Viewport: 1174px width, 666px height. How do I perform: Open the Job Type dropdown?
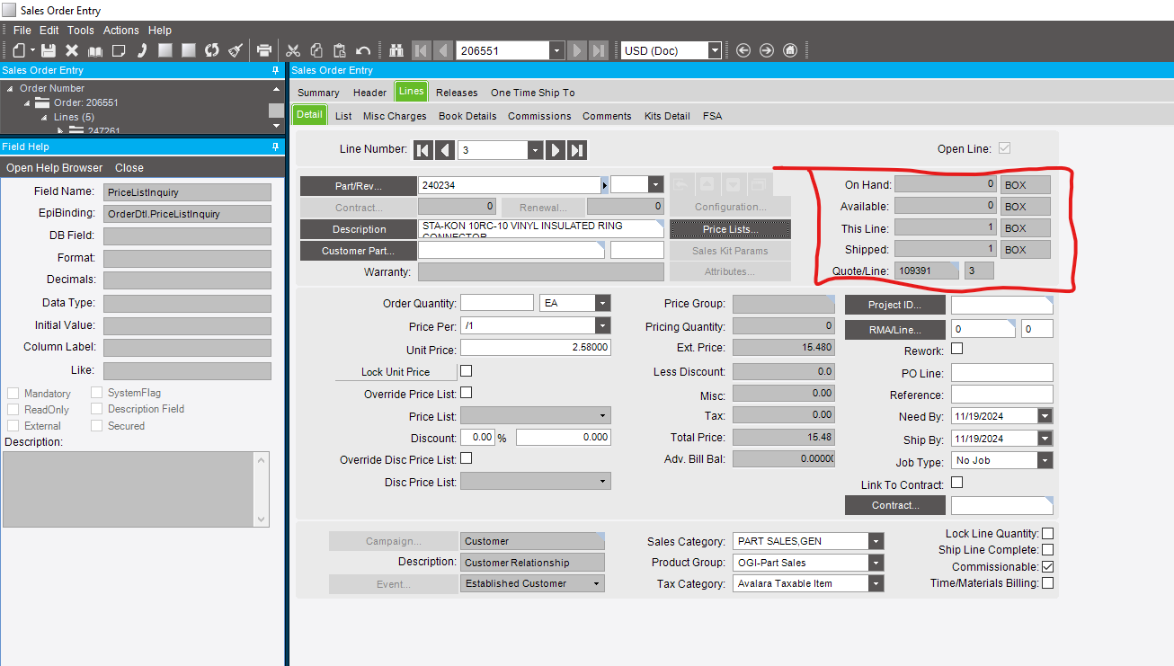point(1045,460)
